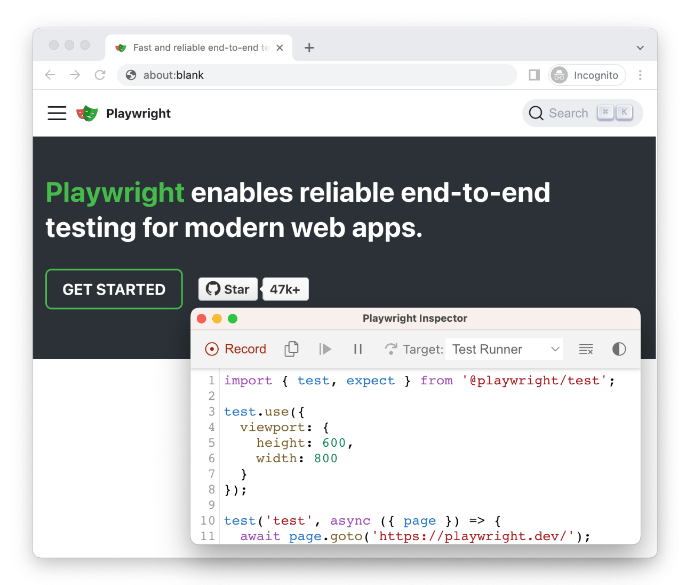
Task: Click the '@playwright/test' import string
Action: pyautogui.click(x=534, y=381)
